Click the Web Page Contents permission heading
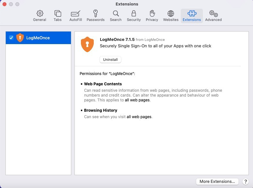The height and width of the screenshot is (188, 253). tap(103, 84)
